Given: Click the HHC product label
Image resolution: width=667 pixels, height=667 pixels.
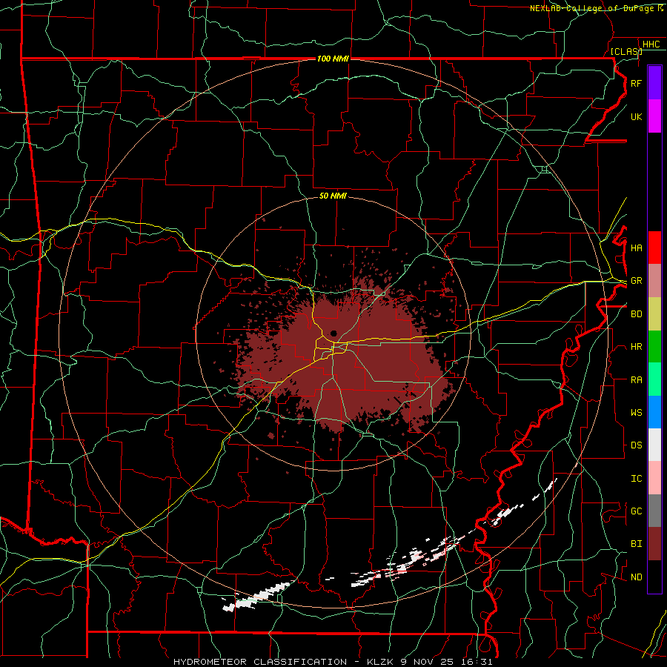Looking at the screenshot, I should [651, 44].
